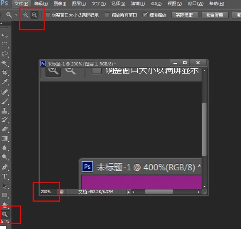Select the Clone Stamp tool
This screenshot has height=229, width=241.
point(4,110)
